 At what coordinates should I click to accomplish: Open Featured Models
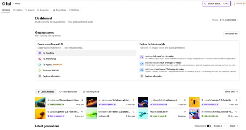tap(86, 71)
